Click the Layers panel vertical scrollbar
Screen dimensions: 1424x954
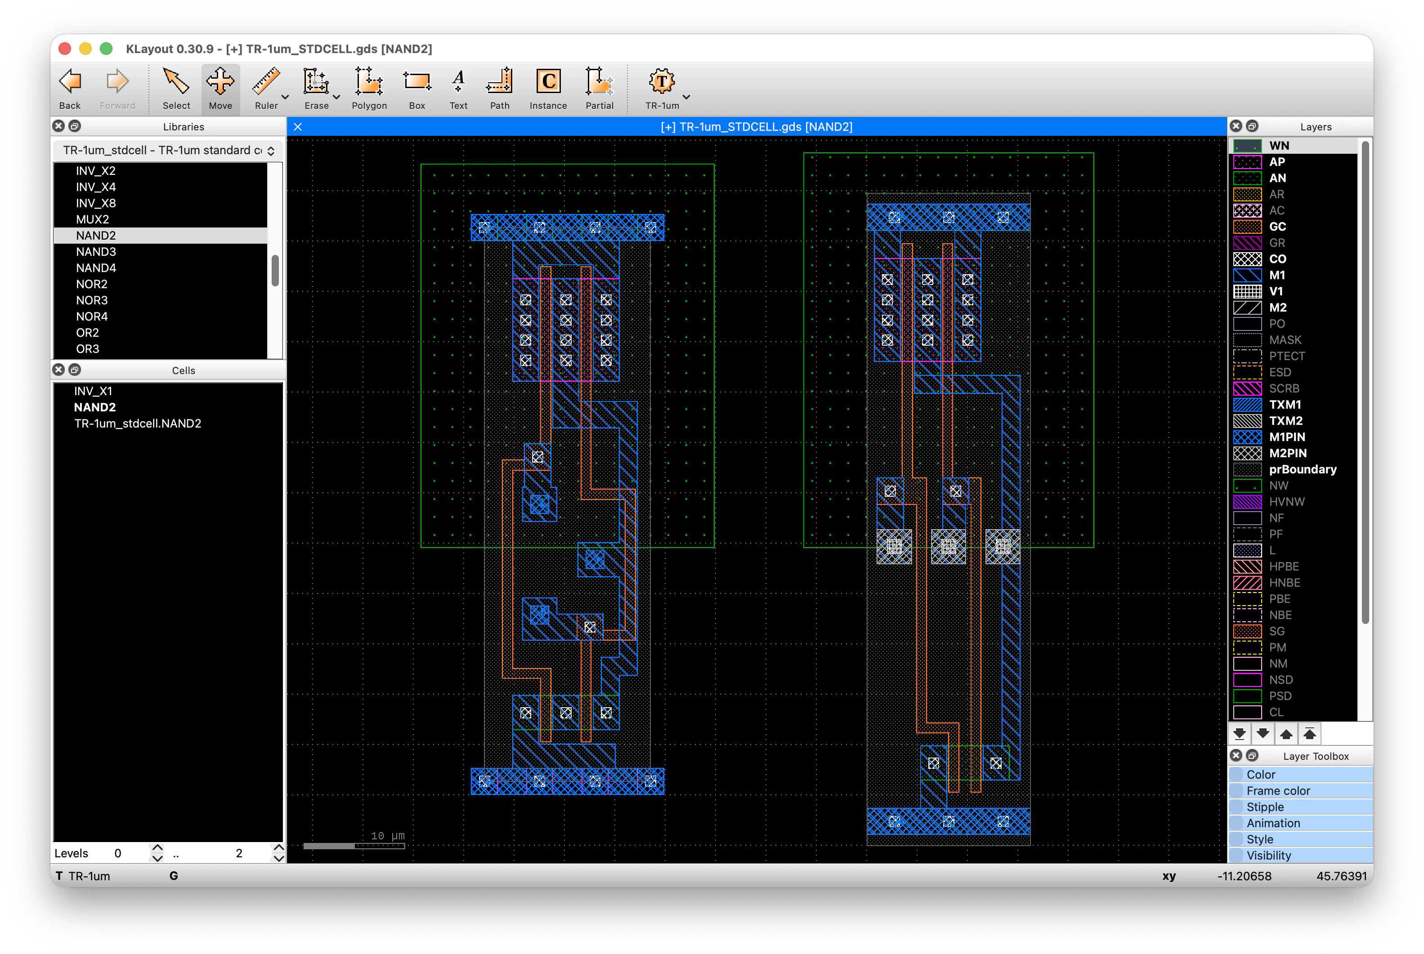[1365, 383]
